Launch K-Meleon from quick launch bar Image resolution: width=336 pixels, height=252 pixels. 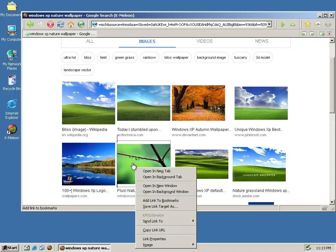tap(50, 248)
